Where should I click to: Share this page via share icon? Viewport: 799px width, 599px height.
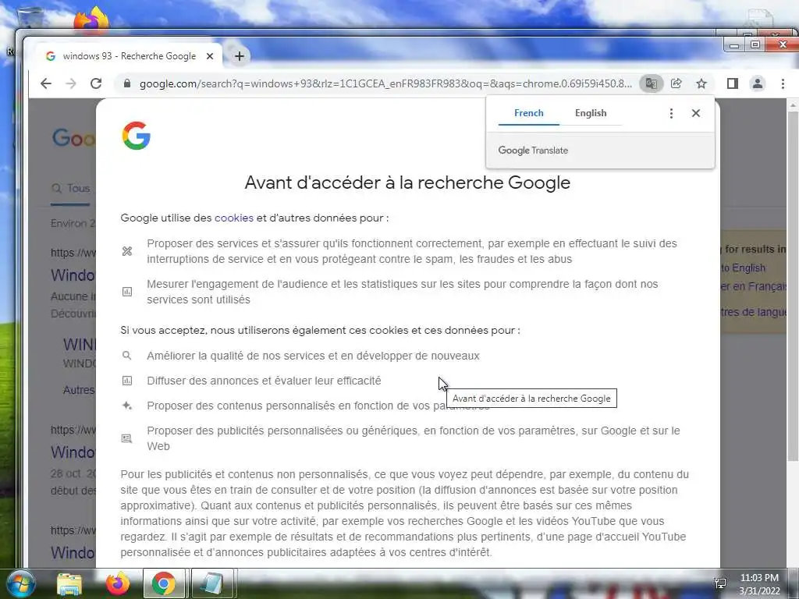coord(676,83)
